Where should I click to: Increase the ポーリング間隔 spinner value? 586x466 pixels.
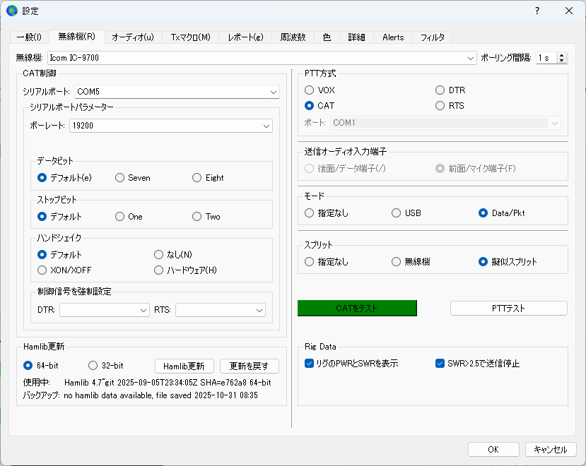coord(561,55)
